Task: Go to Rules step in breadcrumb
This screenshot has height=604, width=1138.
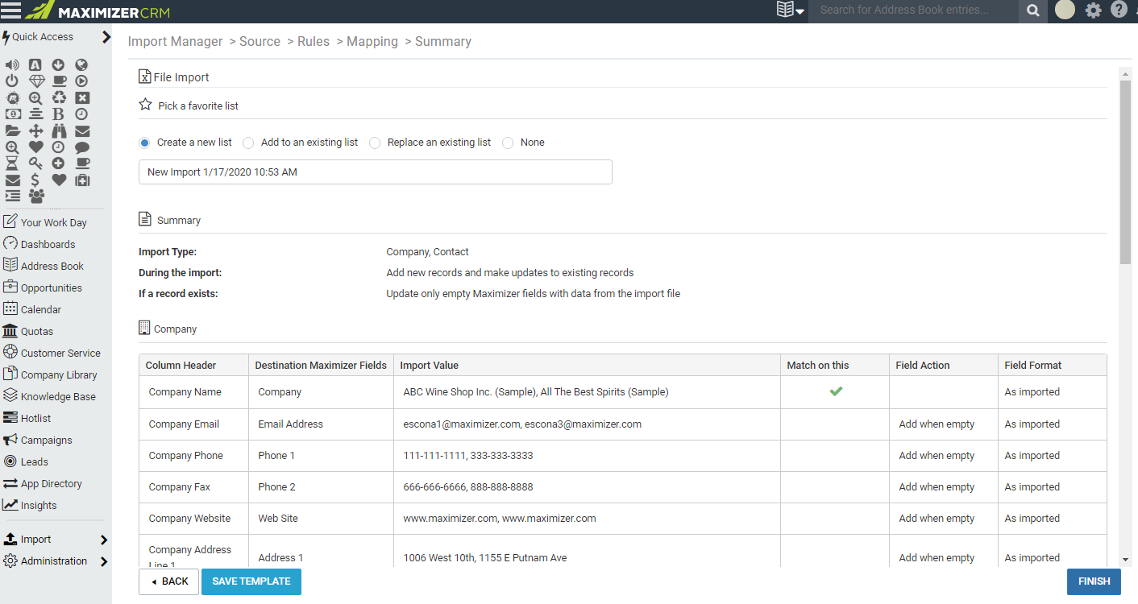Action: coord(314,42)
